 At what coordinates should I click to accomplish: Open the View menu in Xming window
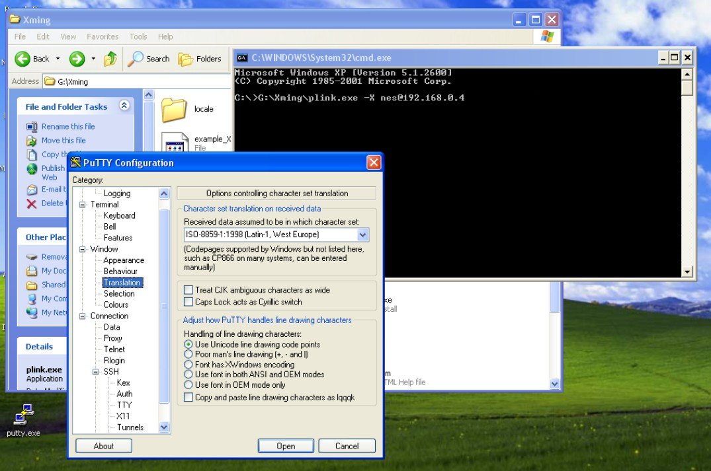tap(68, 37)
